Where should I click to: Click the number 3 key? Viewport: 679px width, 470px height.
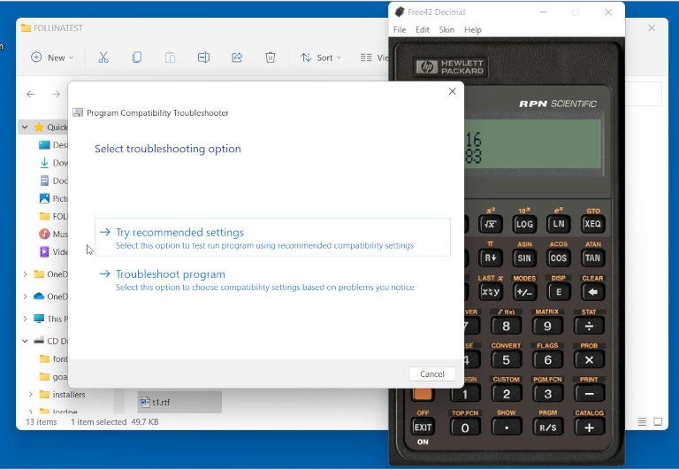tap(547, 393)
